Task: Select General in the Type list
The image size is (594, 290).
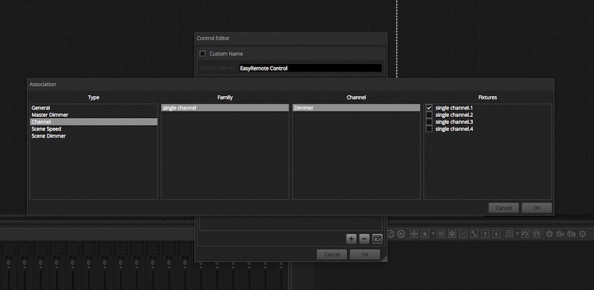Action: [x=94, y=108]
